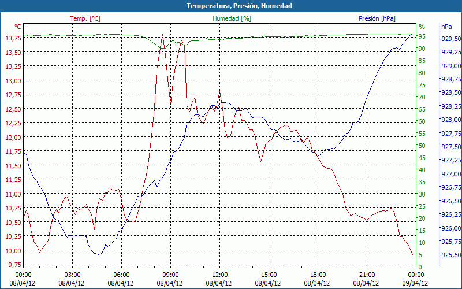
Task: Click pressure axis value '926,00'
Action: pos(451,228)
